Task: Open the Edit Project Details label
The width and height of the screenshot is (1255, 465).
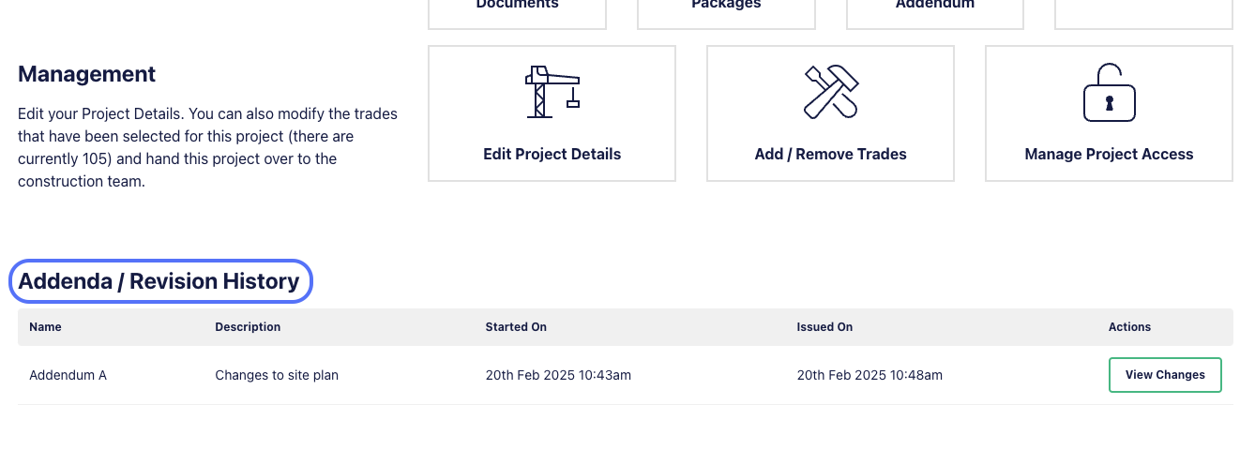Action: (552, 154)
